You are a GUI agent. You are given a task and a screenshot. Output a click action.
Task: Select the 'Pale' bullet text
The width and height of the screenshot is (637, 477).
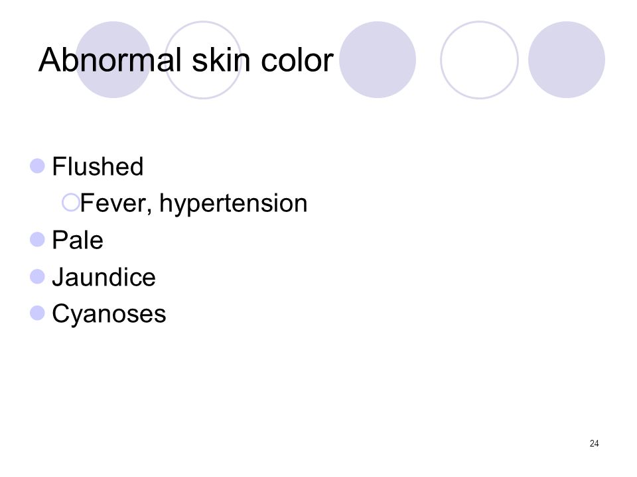coord(78,240)
